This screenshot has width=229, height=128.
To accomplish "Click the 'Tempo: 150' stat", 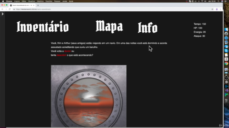I will pos(200,24).
